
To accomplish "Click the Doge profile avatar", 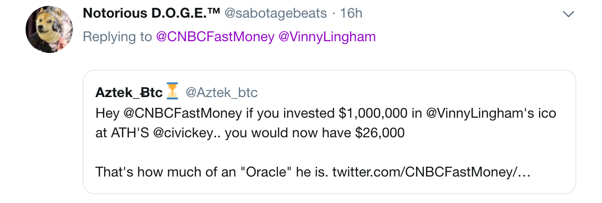I will [x=49, y=29].
